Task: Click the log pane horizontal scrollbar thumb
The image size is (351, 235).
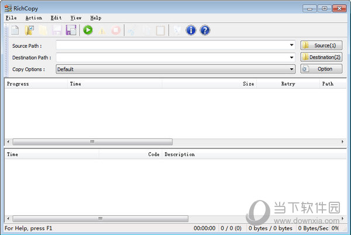Action: (100, 219)
